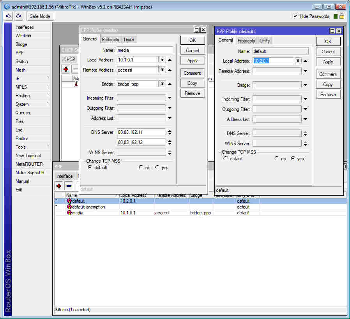
Task: Switch to Protocols tab in media profile
Action: (110, 40)
